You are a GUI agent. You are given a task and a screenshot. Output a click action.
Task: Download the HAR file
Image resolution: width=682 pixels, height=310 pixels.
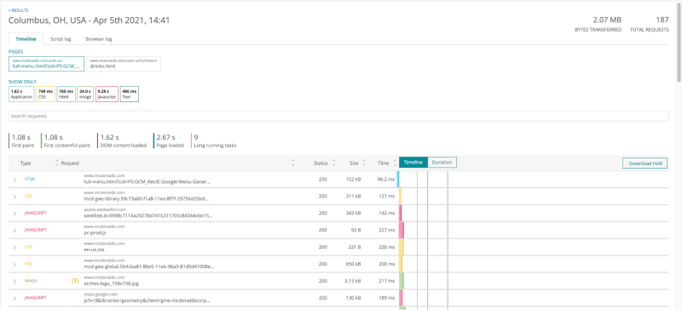(x=644, y=164)
